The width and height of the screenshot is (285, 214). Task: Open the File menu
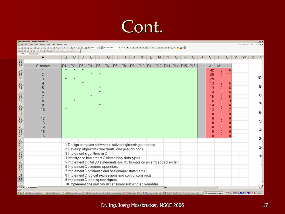(x=22, y=44)
